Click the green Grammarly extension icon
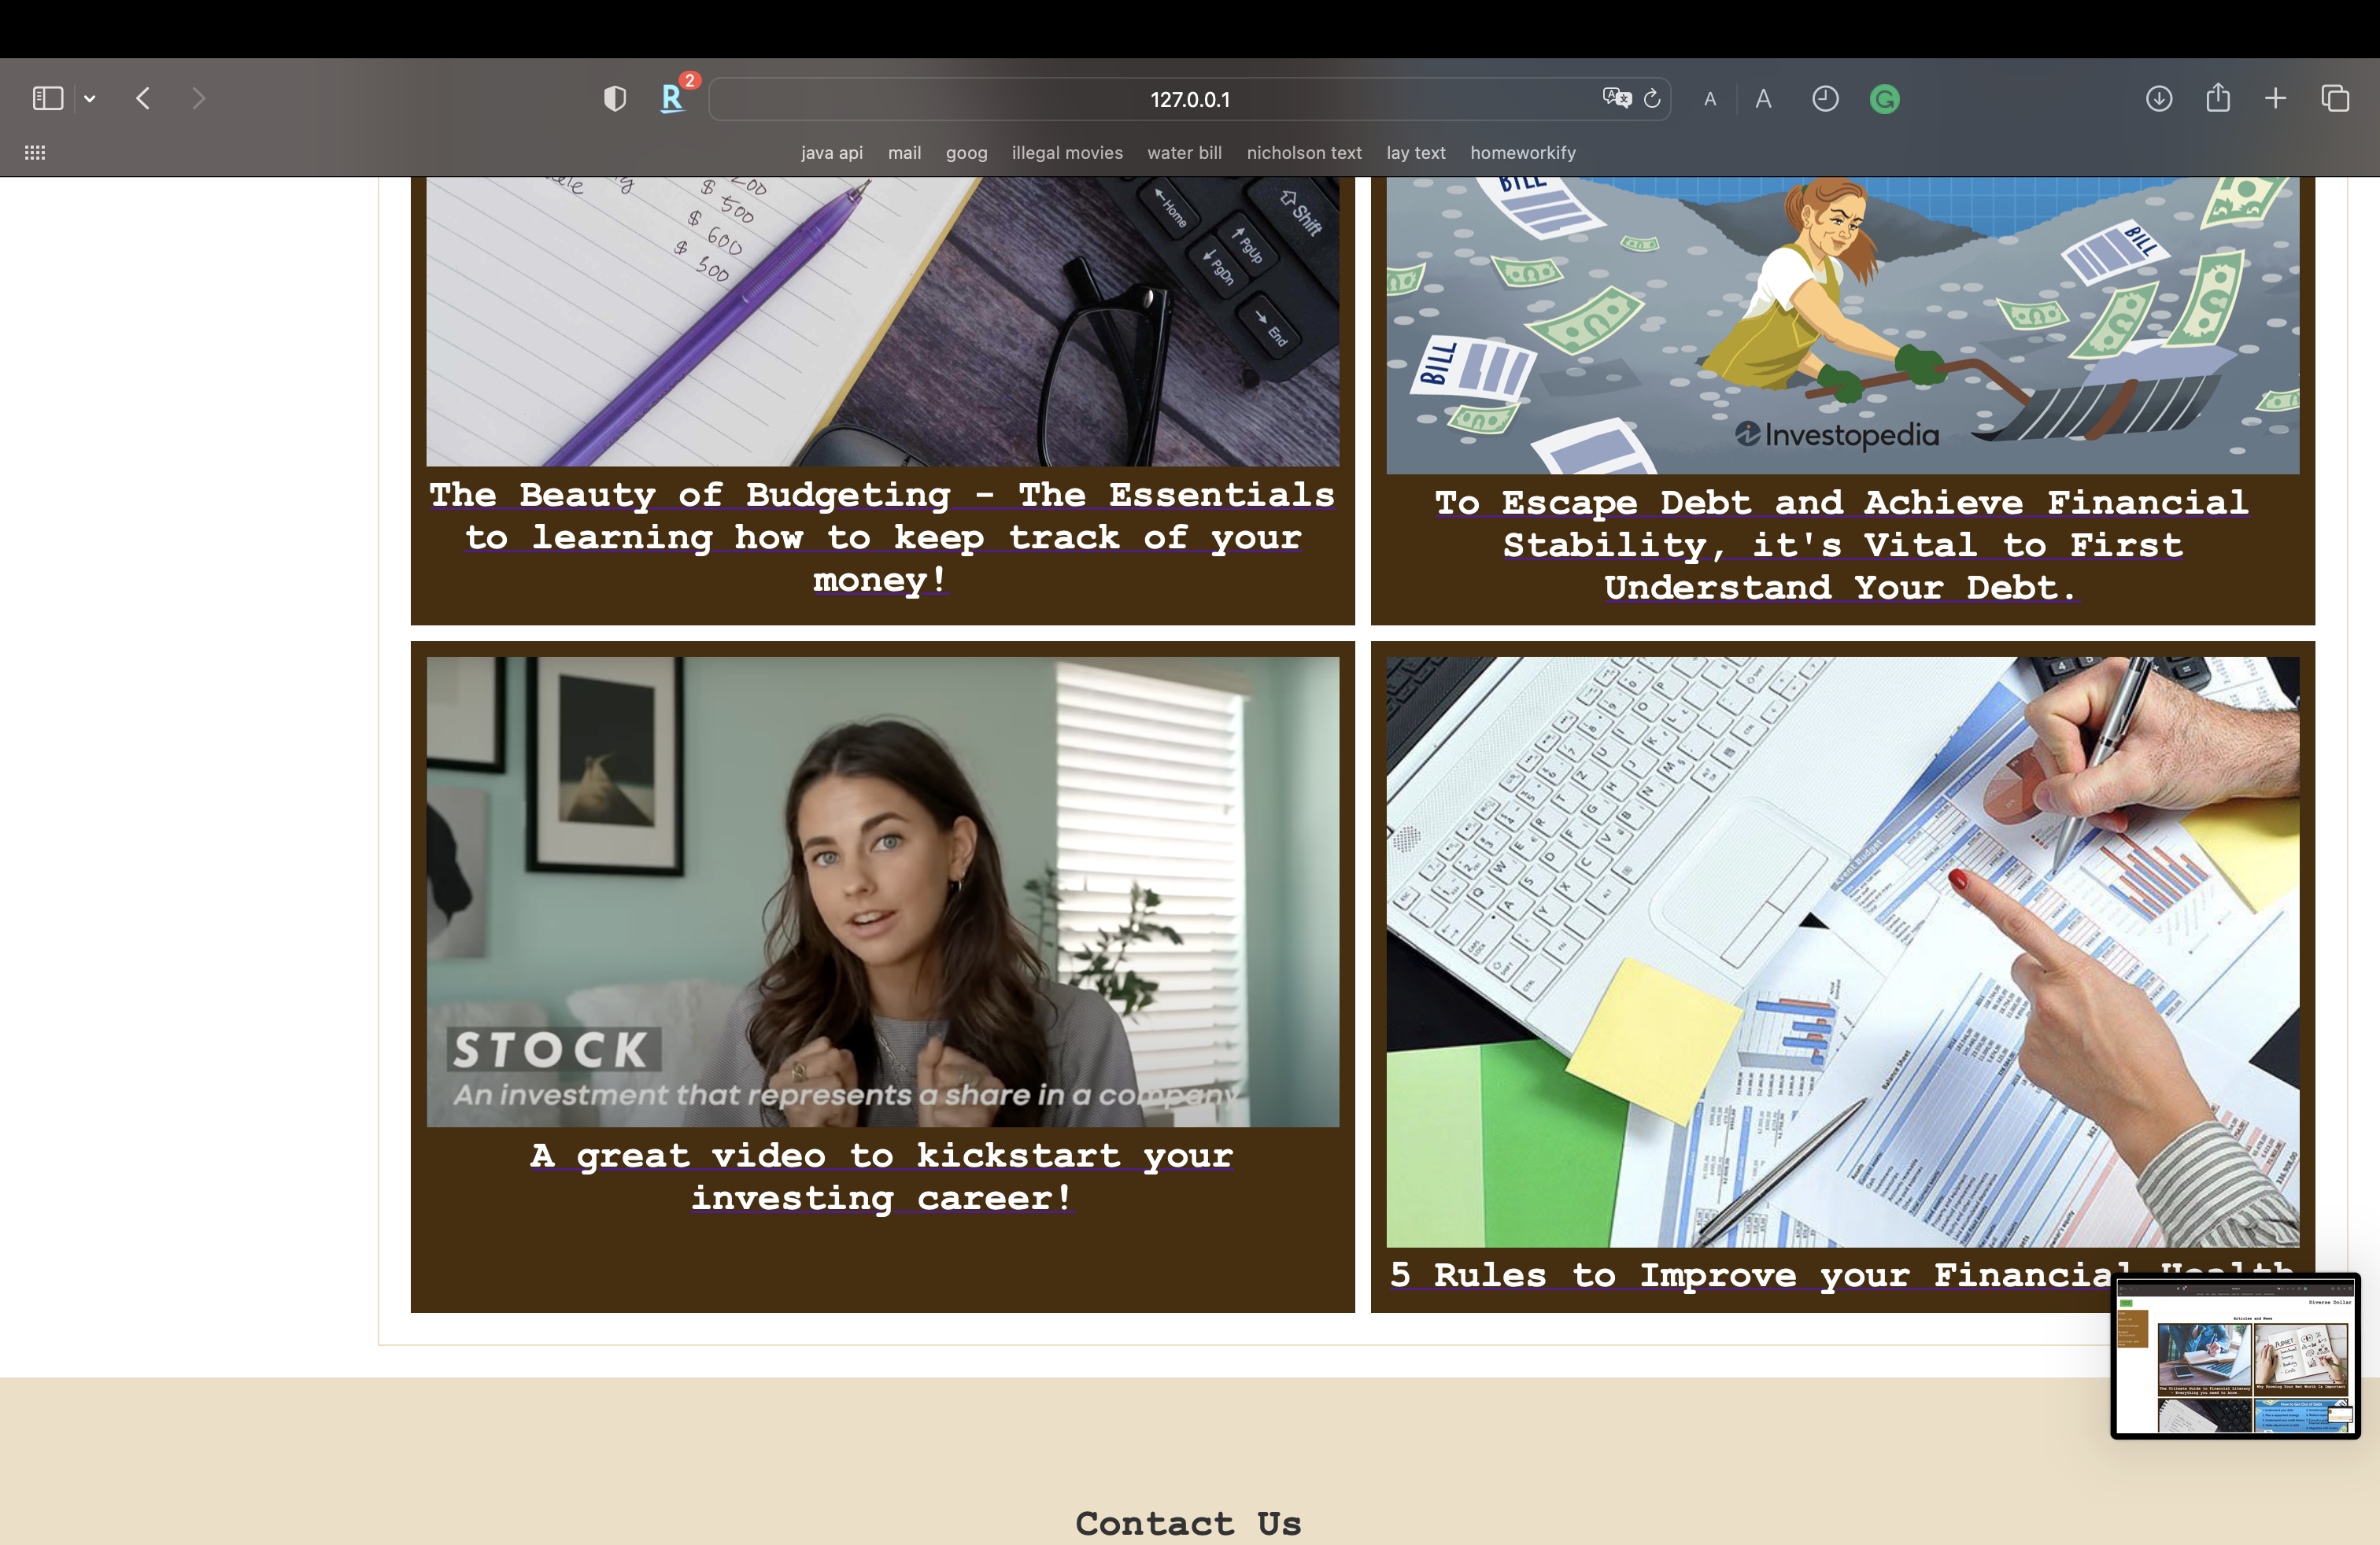The width and height of the screenshot is (2380, 1545). pyautogui.click(x=1884, y=99)
